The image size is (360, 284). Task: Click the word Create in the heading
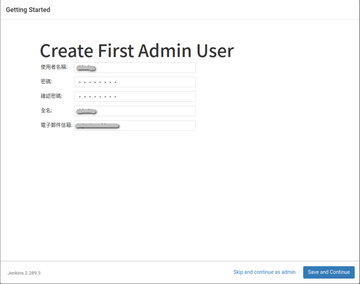pyautogui.click(x=66, y=51)
